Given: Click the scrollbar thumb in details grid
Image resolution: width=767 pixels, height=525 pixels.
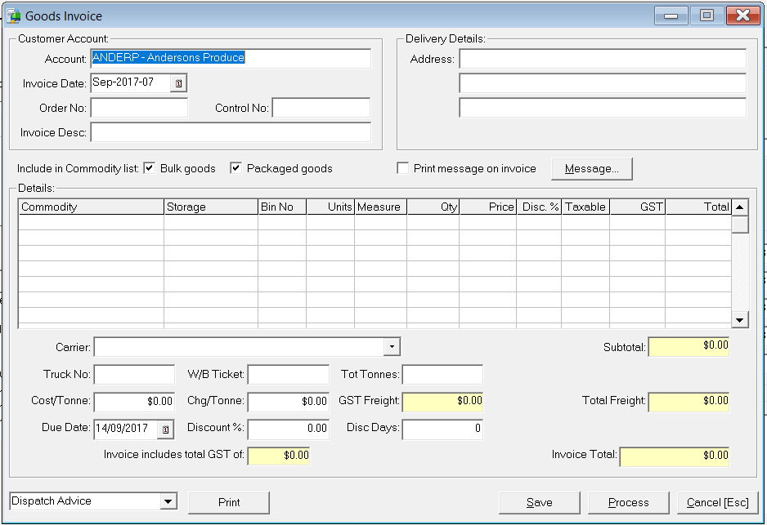Looking at the screenshot, I should (739, 225).
